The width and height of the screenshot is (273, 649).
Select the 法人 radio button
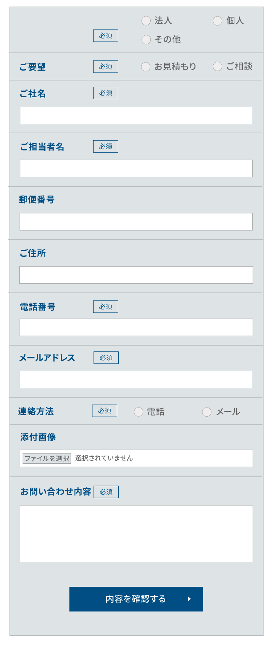(146, 21)
